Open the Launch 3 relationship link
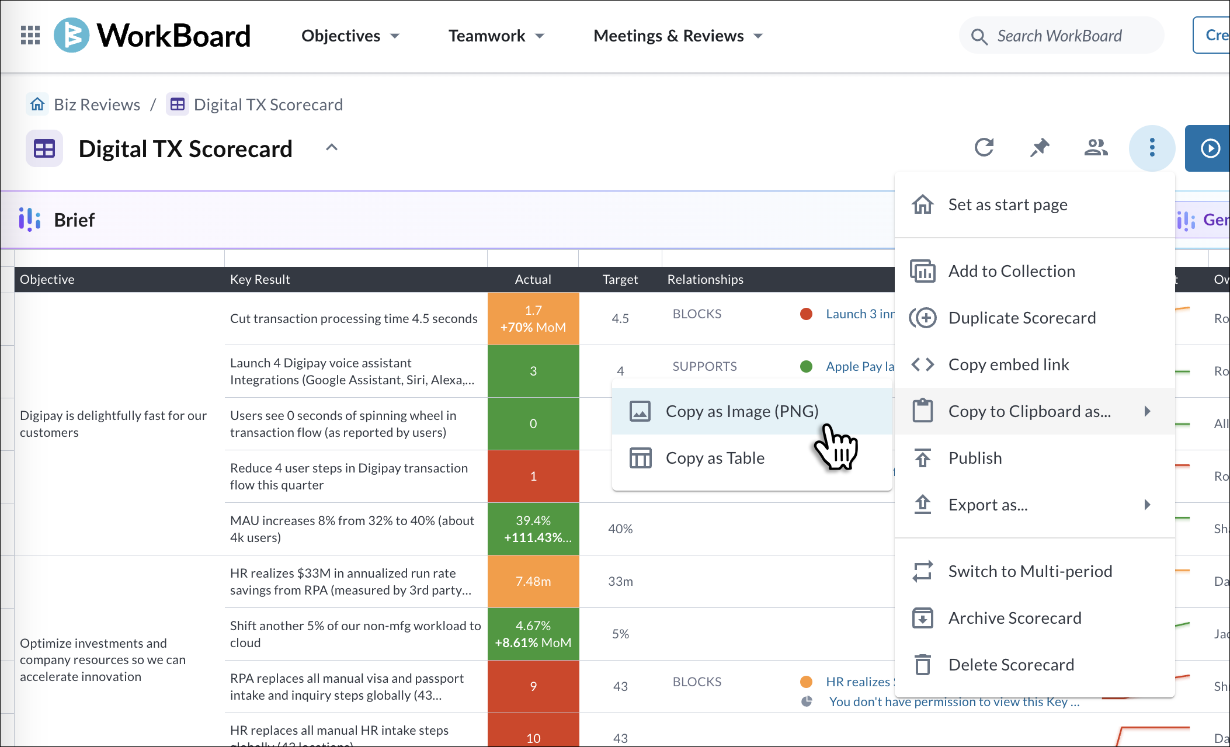 [x=860, y=314]
